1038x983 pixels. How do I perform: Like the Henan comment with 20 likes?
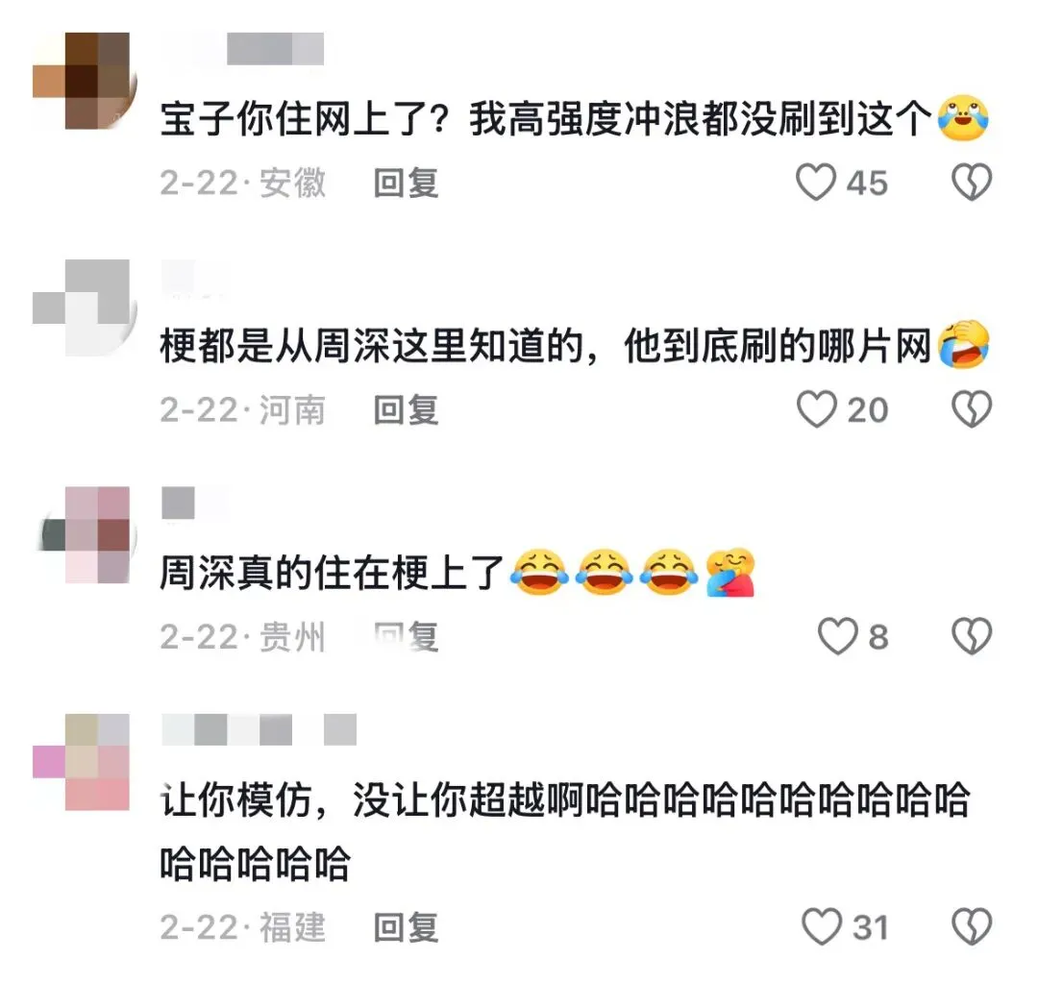(816, 409)
